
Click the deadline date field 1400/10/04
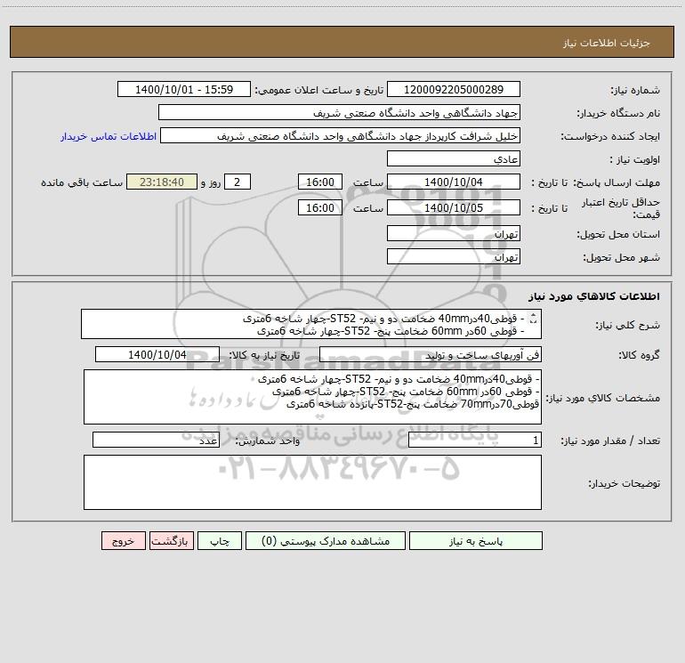tap(454, 182)
